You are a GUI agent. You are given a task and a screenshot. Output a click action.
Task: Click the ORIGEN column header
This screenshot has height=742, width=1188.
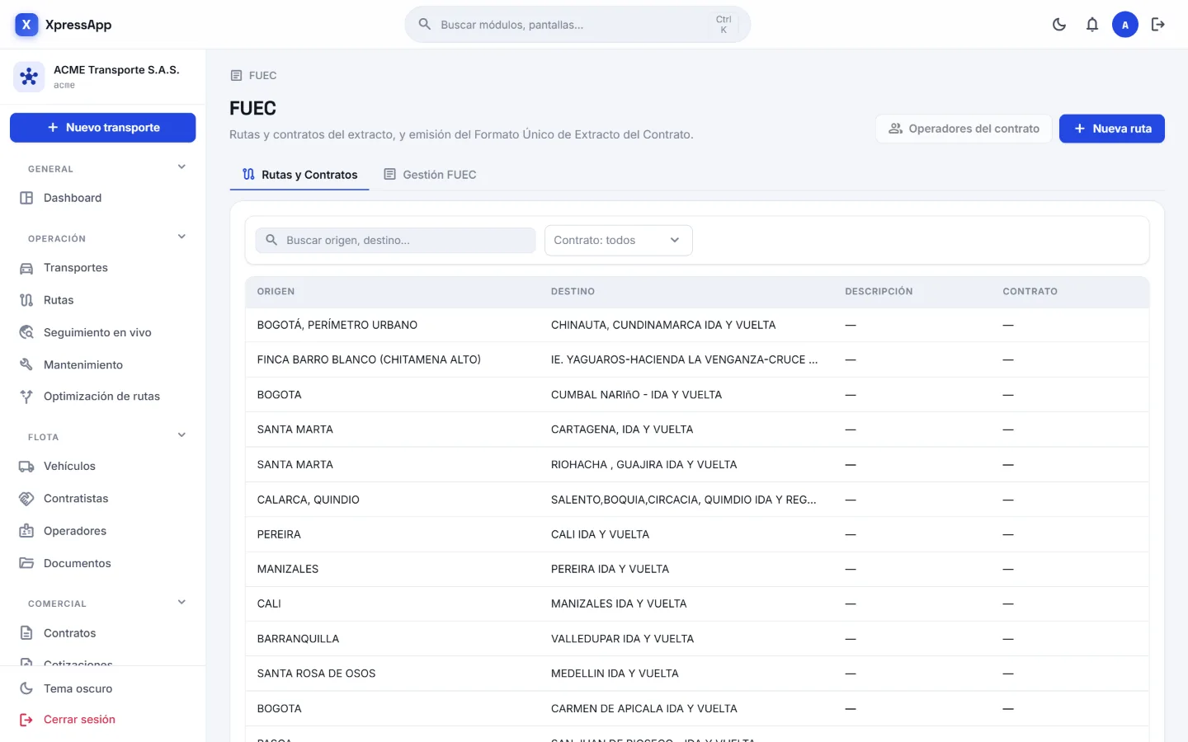pos(276,292)
